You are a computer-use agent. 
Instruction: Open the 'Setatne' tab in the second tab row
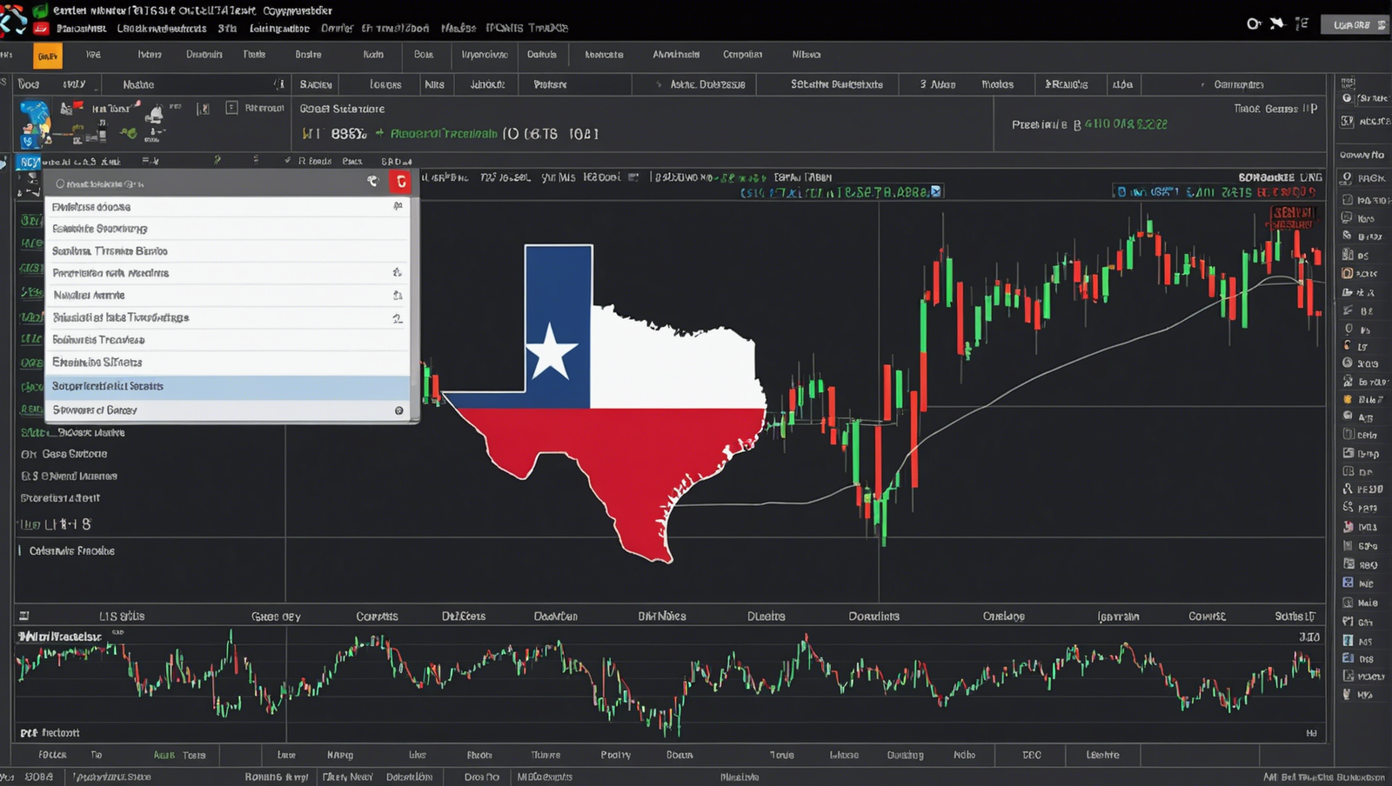click(837, 84)
